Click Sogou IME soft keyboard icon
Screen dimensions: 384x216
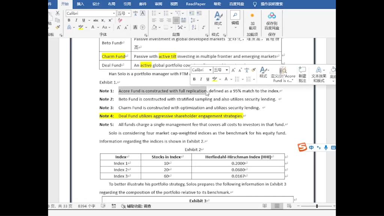[x=333, y=147]
